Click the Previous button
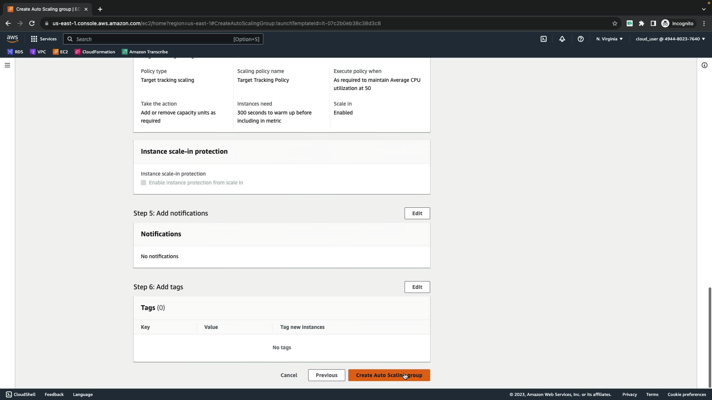 326,375
